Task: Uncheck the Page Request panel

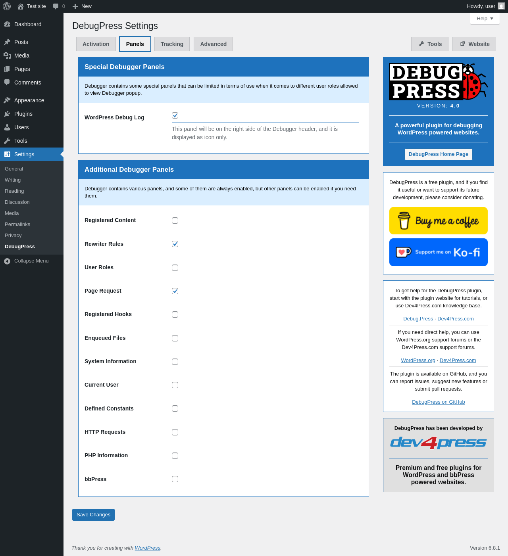Action: (x=175, y=291)
